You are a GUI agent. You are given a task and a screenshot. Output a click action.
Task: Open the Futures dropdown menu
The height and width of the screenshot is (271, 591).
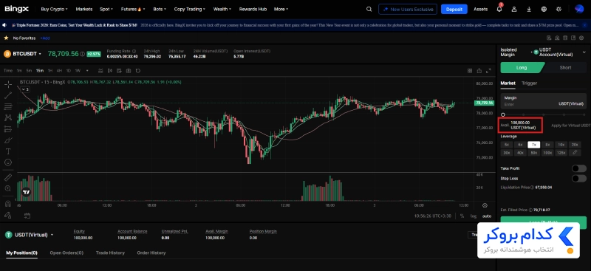[133, 9]
